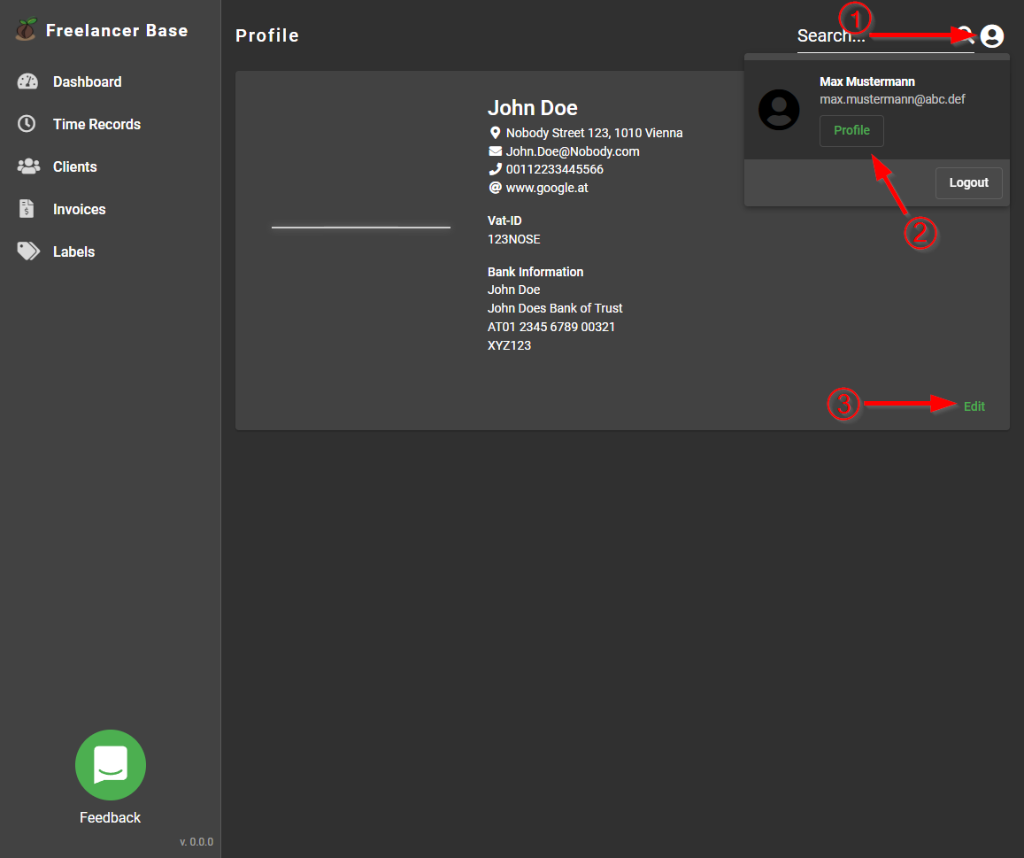
Task: Click the version label v. 0.0.0
Action: 196,842
